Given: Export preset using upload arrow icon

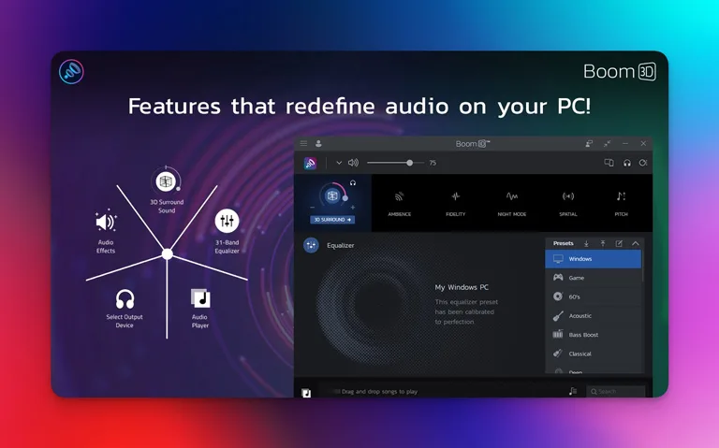Looking at the screenshot, I should (603, 243).
